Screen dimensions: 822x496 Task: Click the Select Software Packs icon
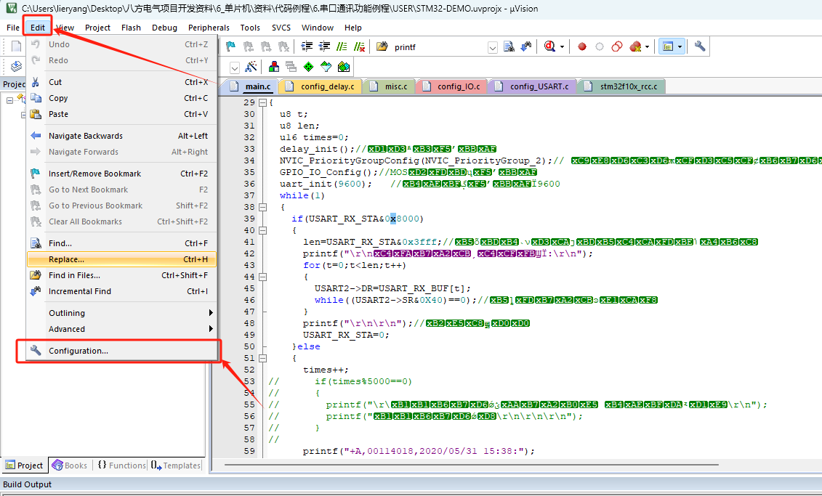click(326, 67)
